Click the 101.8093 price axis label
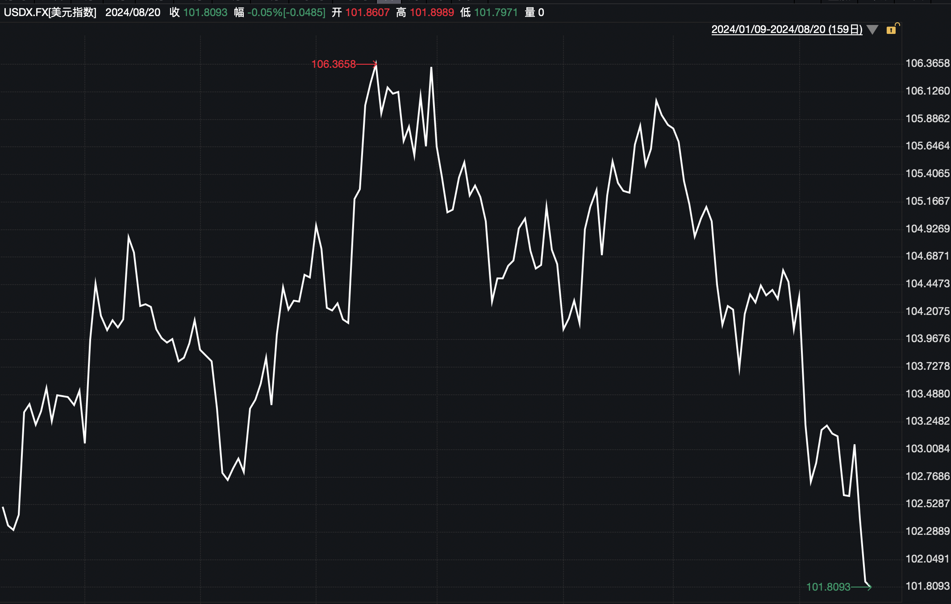This screenshot has width=951, height=604. tap(927, 586)
